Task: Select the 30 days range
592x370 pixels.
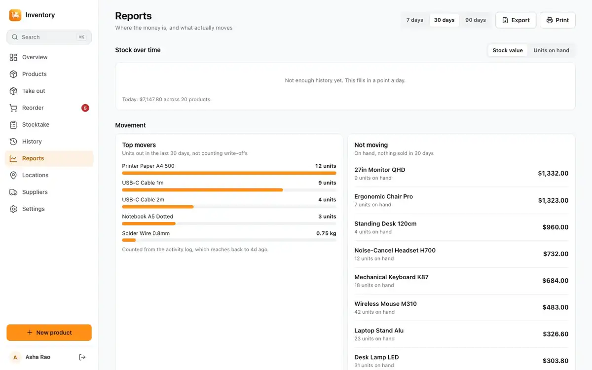Action: click(444, 20)
